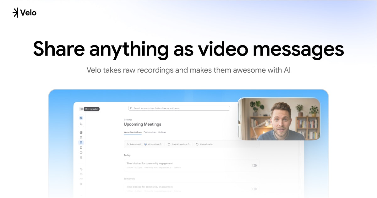Viewport: 377px width, 198px height.
Task: Click the Show navigation sidebar toggle icon
Action: click(81, 109)
